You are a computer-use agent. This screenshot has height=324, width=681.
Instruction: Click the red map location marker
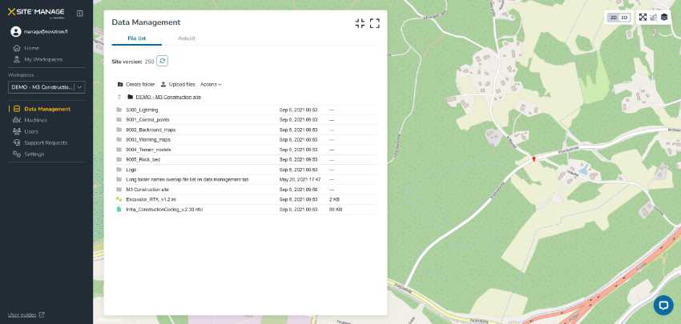(533, 159)
